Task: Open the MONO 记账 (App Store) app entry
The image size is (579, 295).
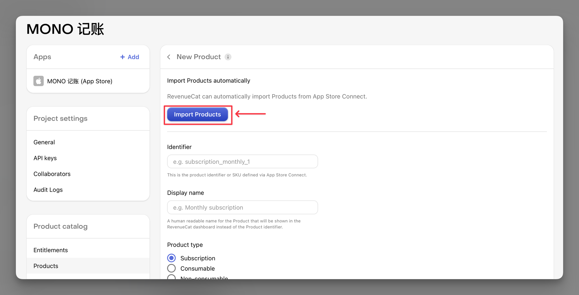Action: [80, 81]
